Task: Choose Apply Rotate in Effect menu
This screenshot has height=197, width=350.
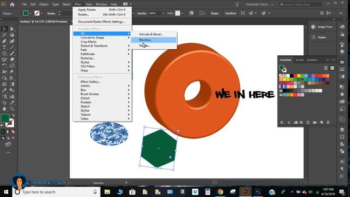Action: (102, 10)
